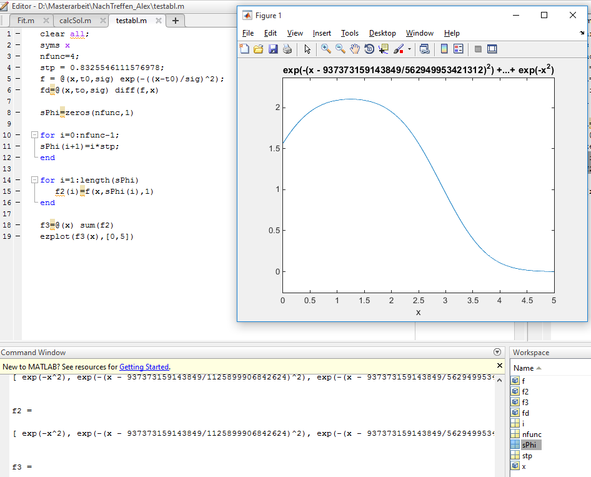591x477 pixels.
Task: Select the nfunc variable in Workspace
Action: click(532, 434)
